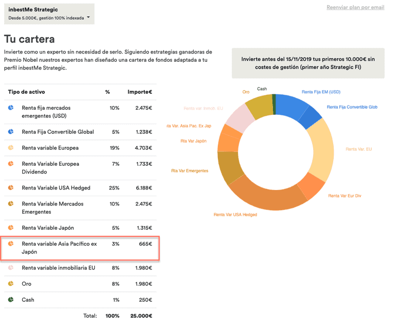This screenshot has height=326, width=412.
Task: Select the Renta Variable Japón row label
Action: 48,228
